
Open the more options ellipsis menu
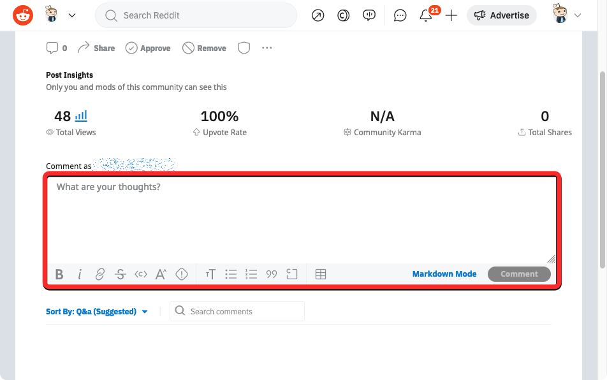pyautogui.click(x=267, y=48)
